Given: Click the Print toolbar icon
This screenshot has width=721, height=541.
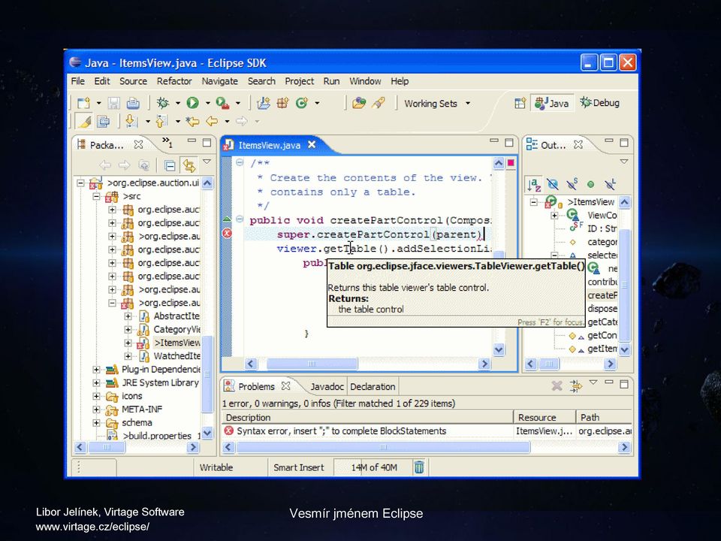Looking at the screenshot, I should click(x=133, y=103).
